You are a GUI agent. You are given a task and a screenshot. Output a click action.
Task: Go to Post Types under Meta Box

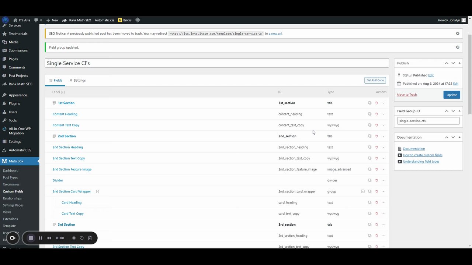click(x=10, y=177)
